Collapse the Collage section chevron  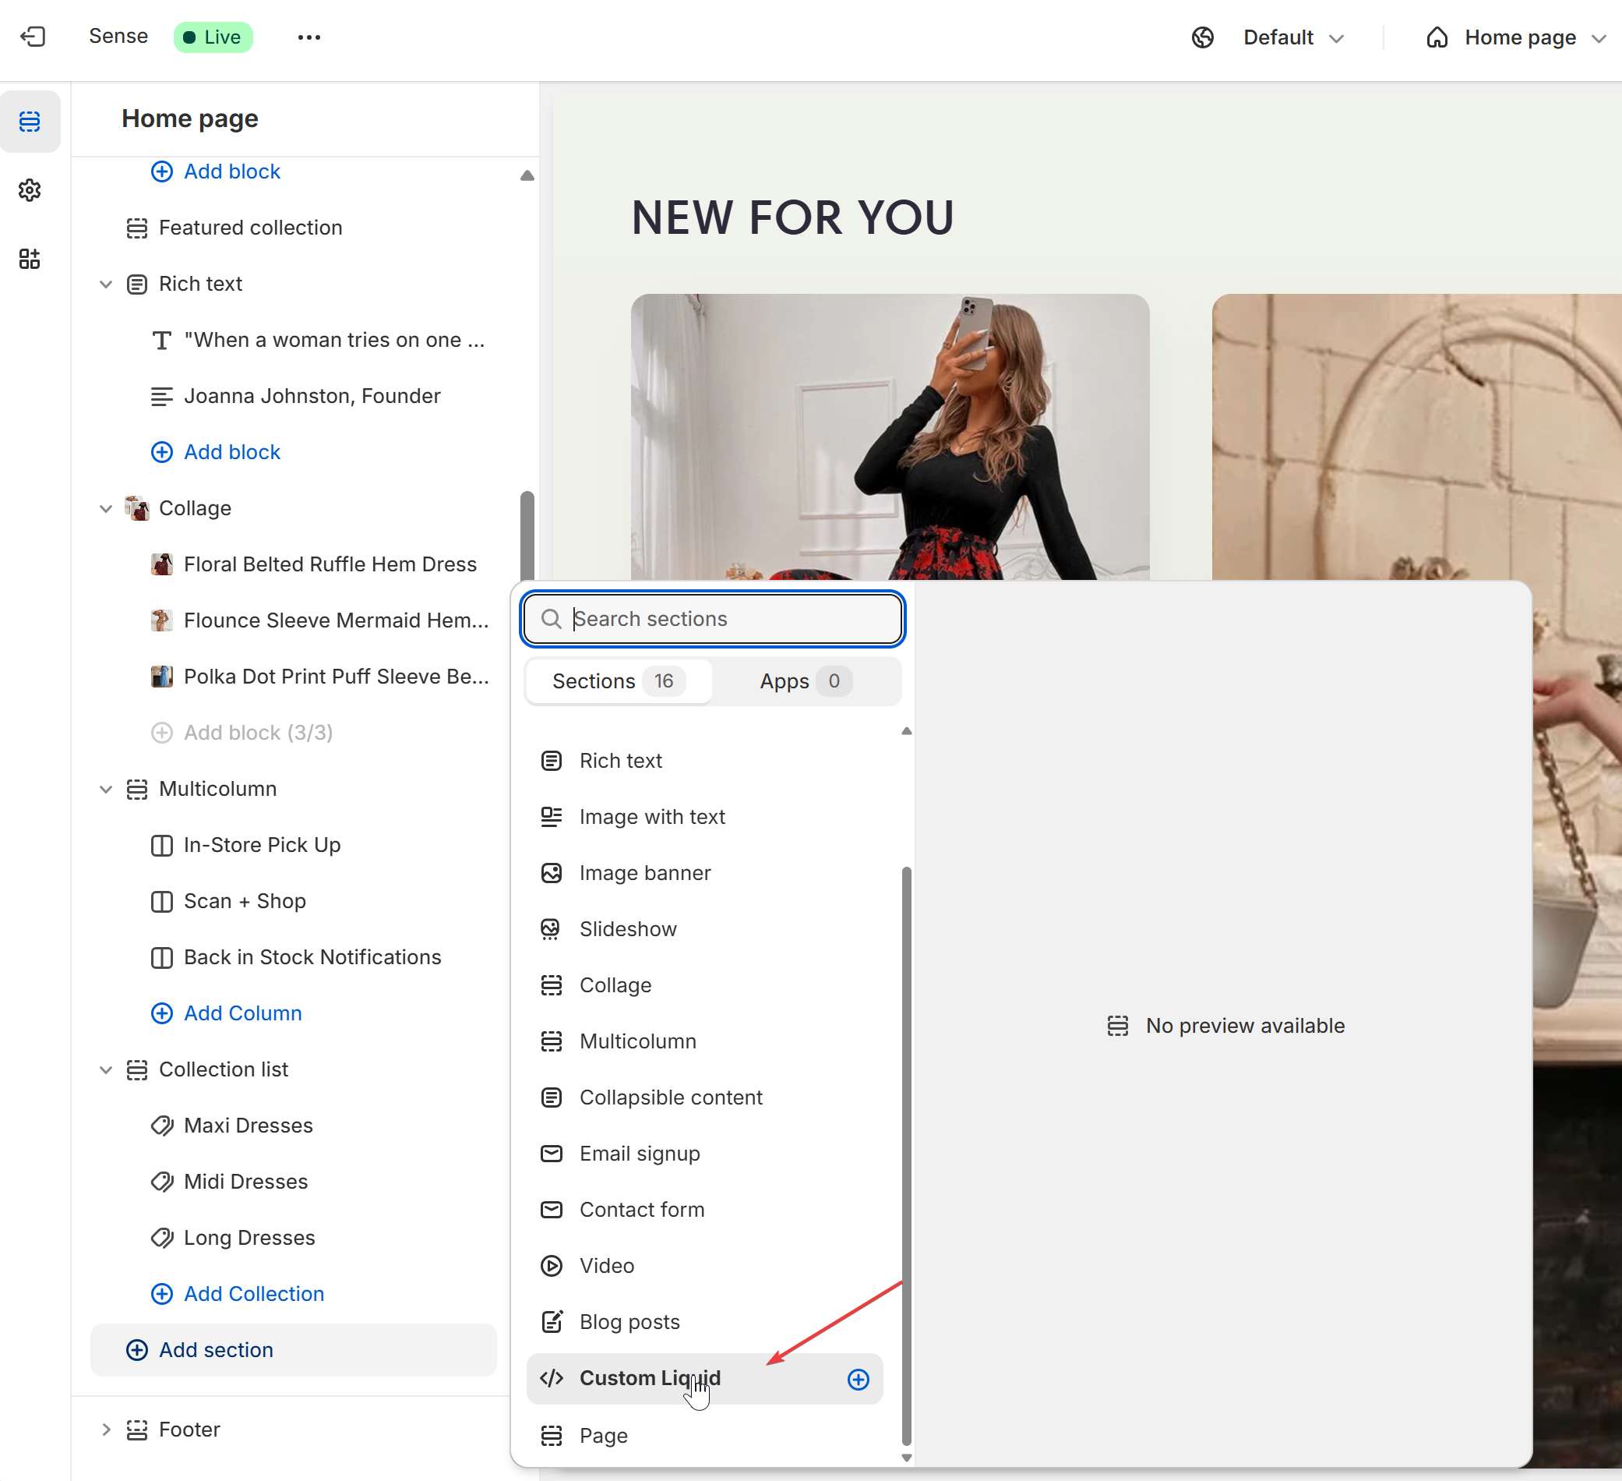[105, 508]
